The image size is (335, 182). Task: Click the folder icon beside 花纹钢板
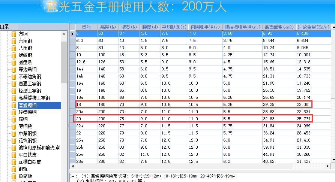(x=14, y=140)
